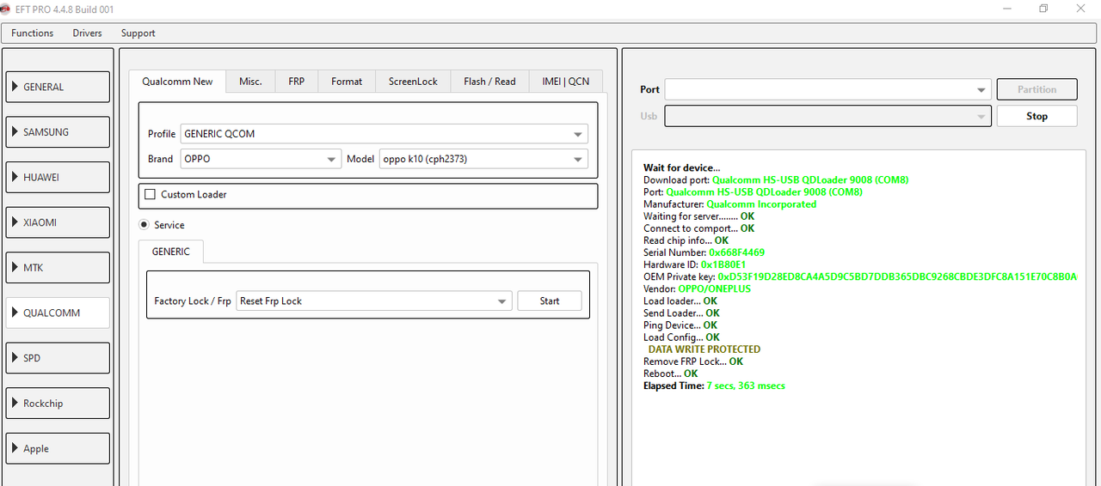Click the 'Send Loader... OK' log line
1101x486 pixels.
coord(681,313)
